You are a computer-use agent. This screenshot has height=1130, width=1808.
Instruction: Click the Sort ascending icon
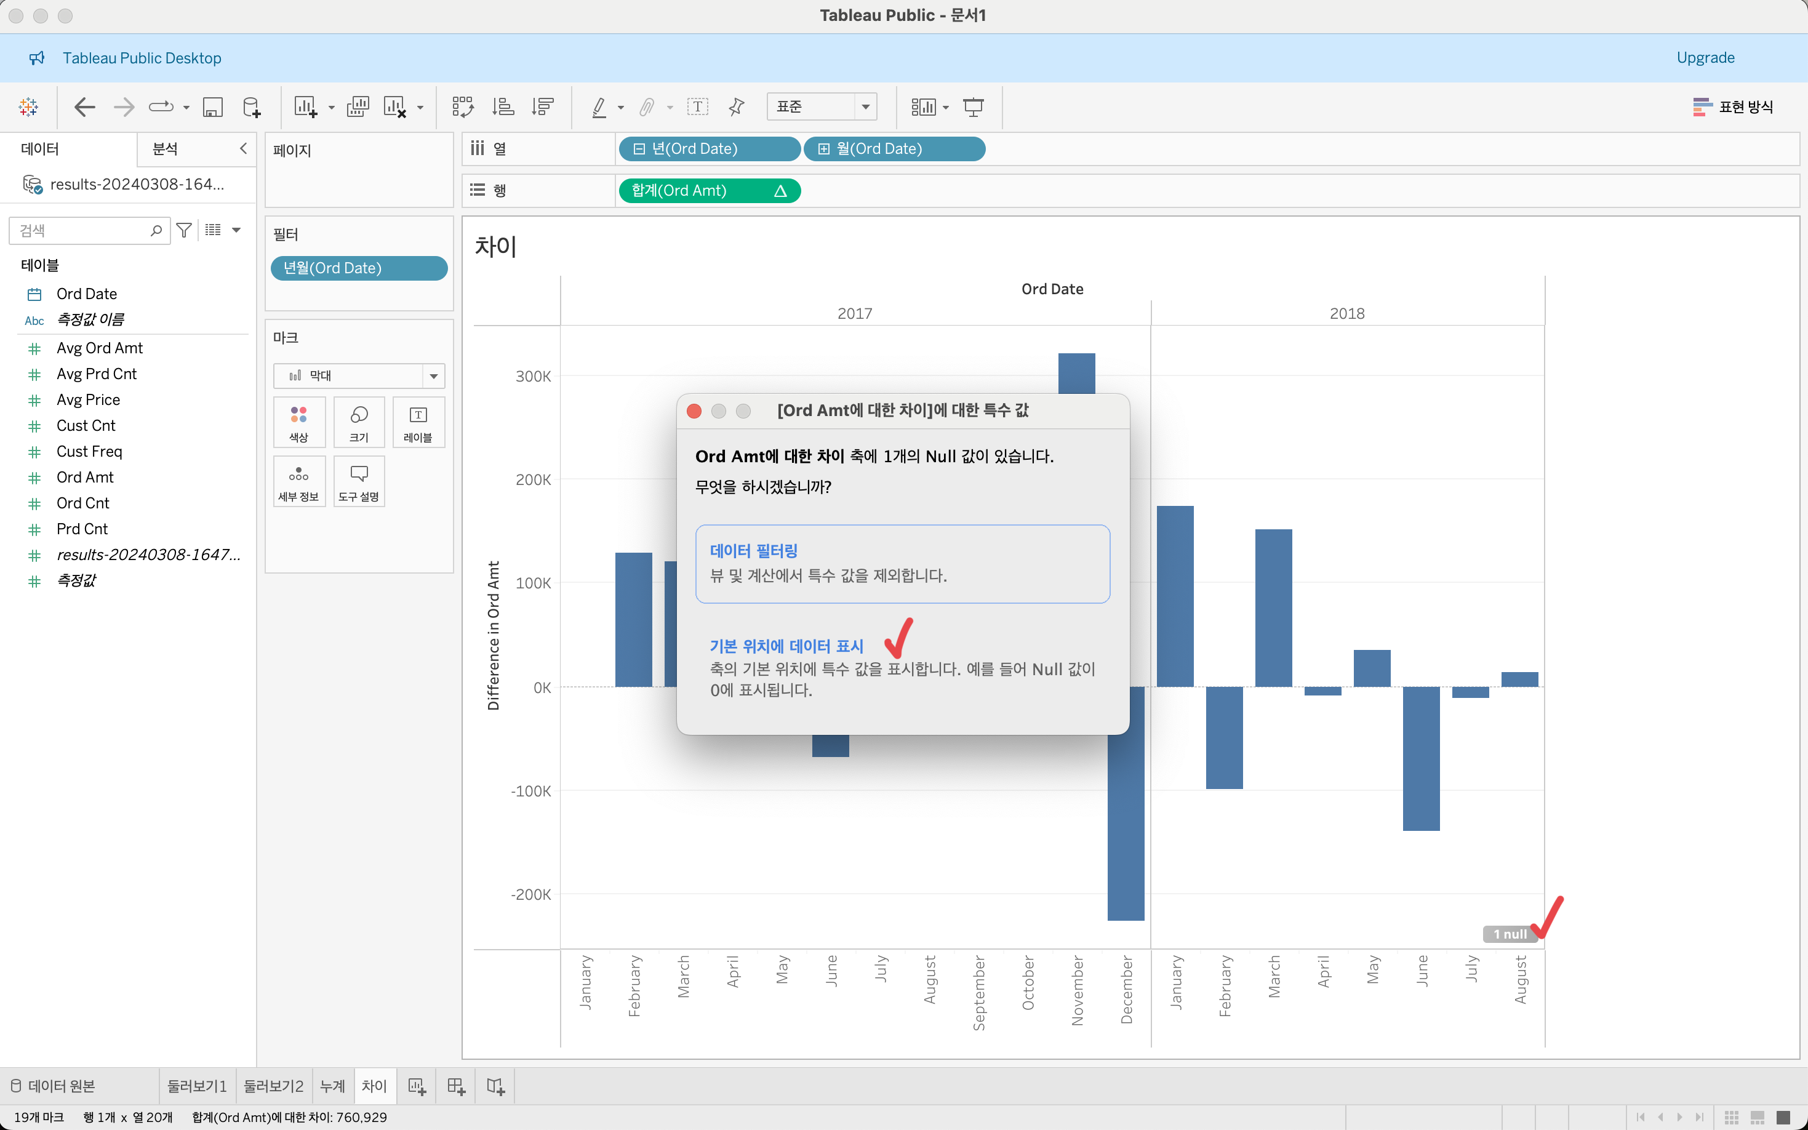tap(503, 107)
